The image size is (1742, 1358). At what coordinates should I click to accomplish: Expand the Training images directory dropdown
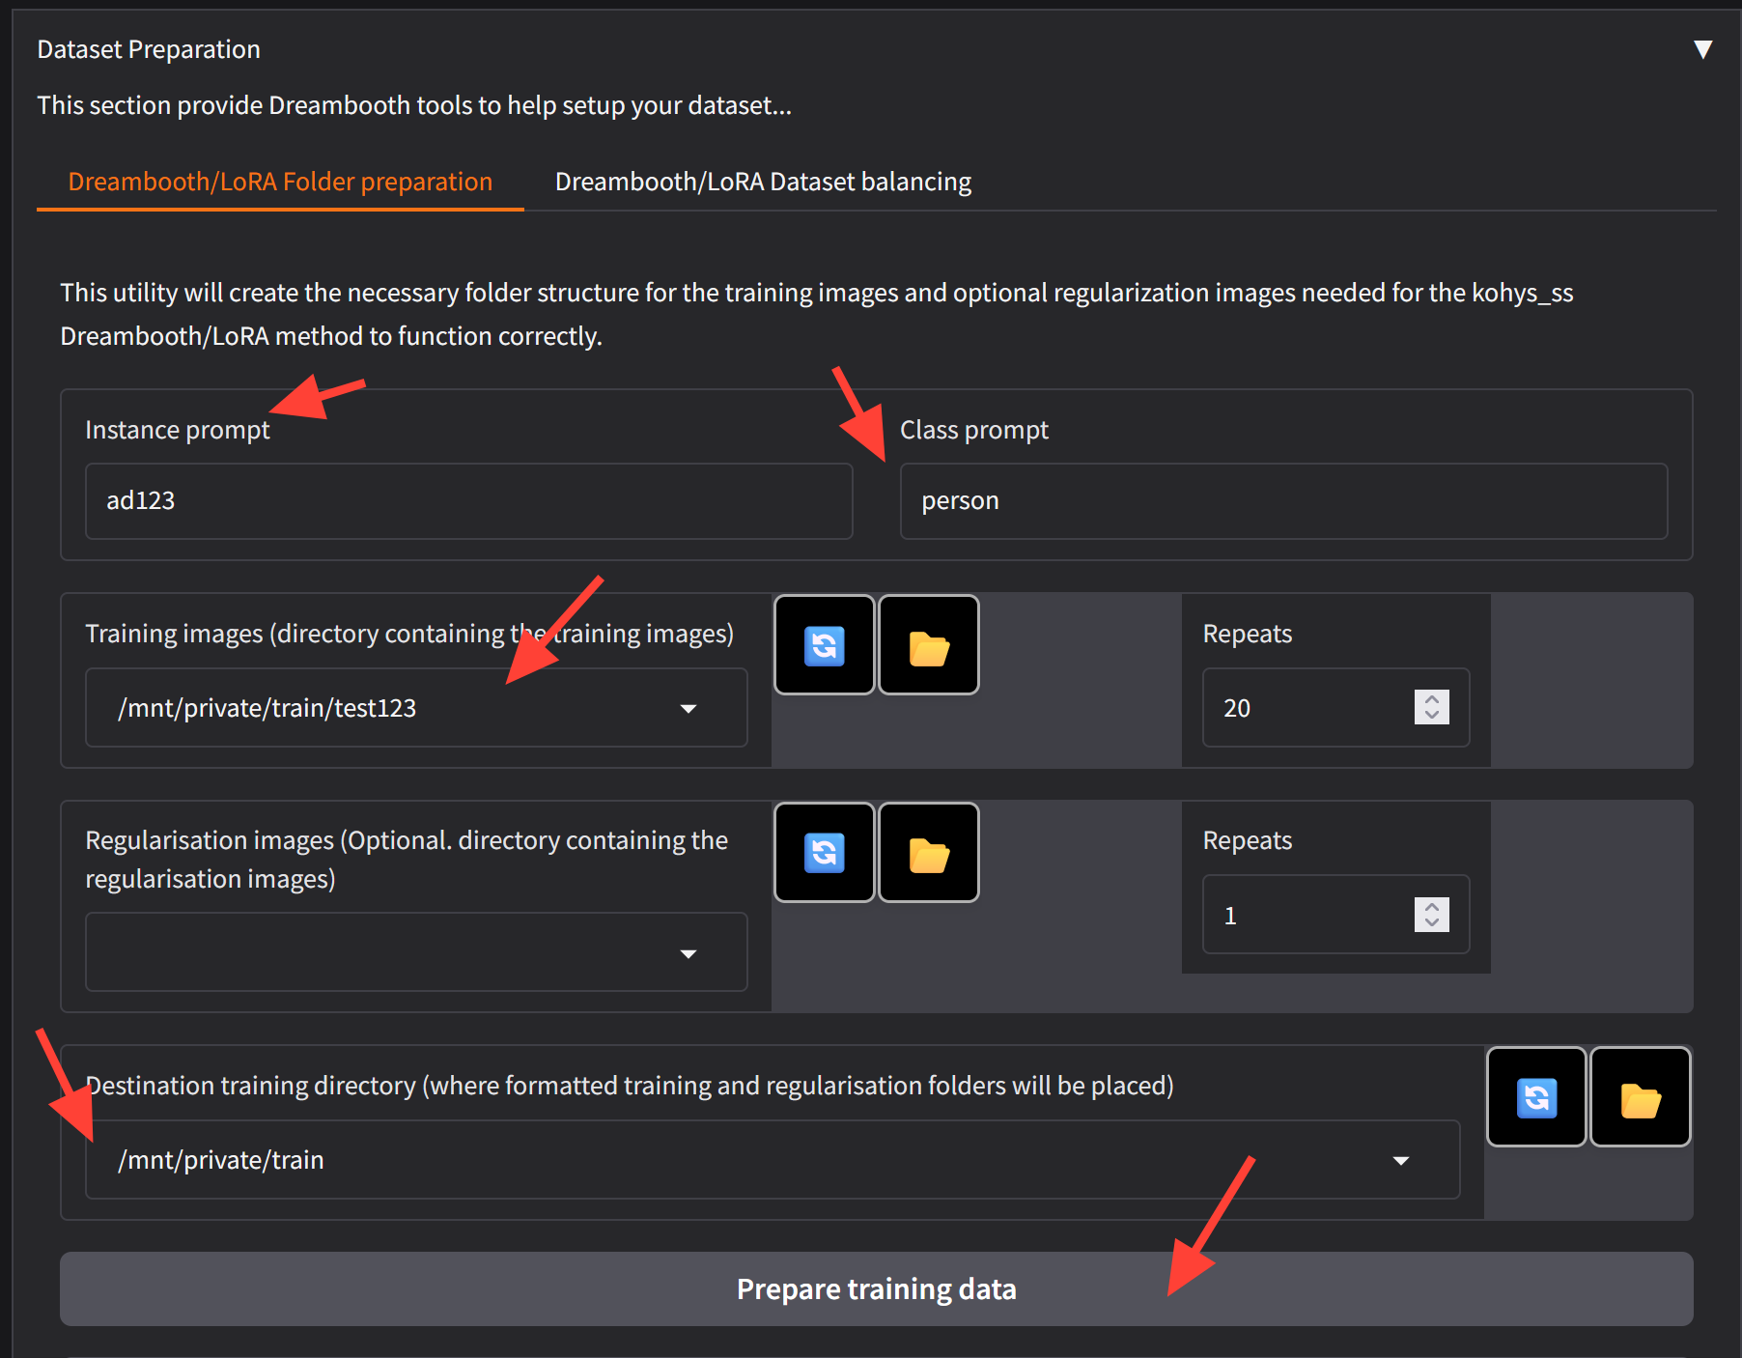click(688, 708)
